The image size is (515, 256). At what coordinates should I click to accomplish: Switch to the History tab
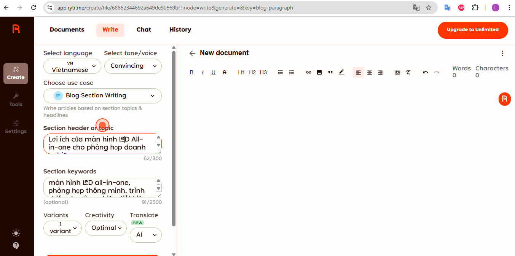(x=180, y=30)
